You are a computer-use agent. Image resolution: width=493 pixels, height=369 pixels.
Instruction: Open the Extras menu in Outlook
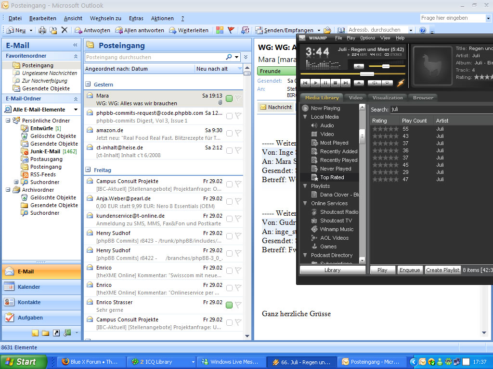click(136, 18)
